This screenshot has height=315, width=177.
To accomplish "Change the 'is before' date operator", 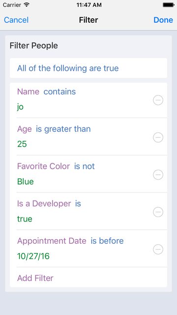I will (107, 241).
